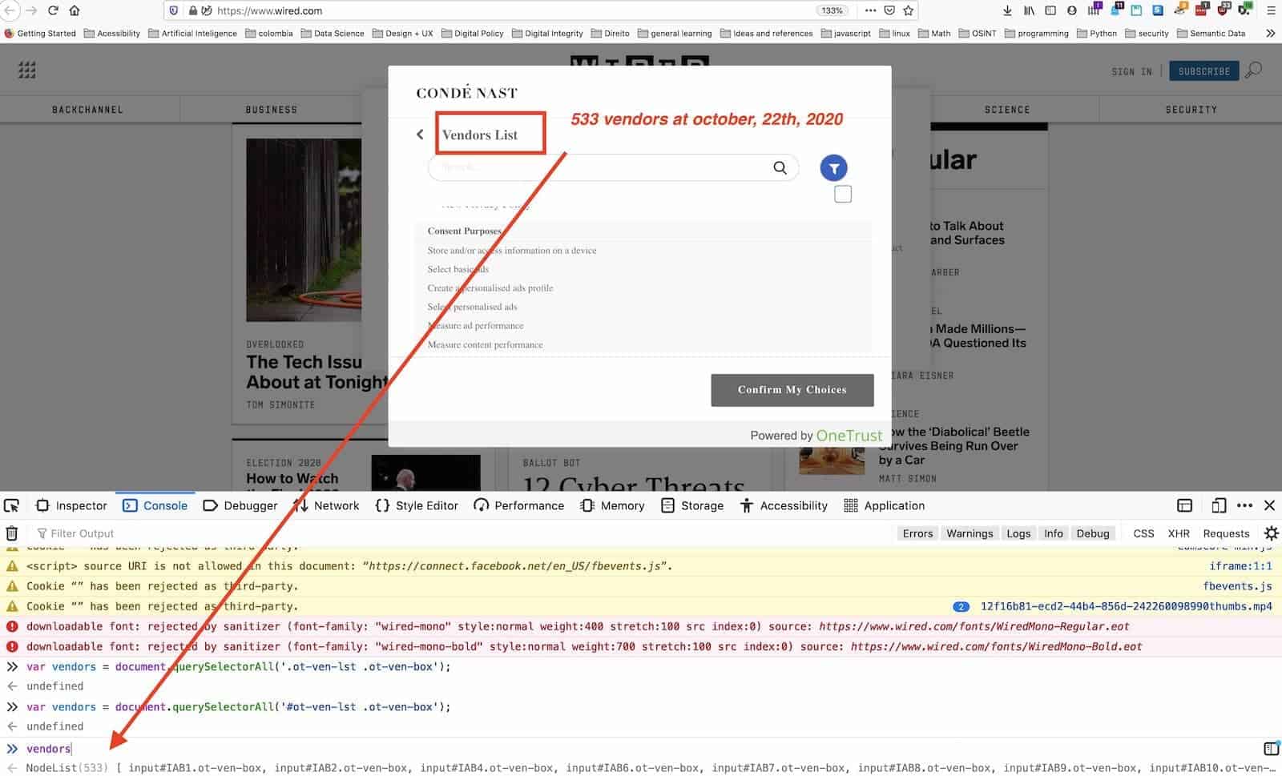Go back from Vendors List arrow

[420, 135]
